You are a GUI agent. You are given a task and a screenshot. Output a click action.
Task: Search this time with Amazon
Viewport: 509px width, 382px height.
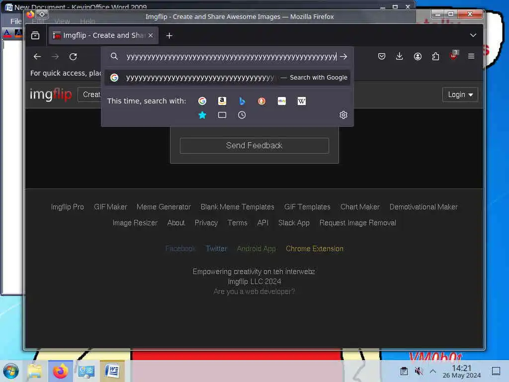222,101
